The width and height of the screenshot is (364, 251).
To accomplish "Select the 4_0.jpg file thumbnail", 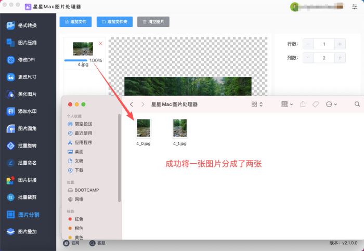I will coord(144,128).
